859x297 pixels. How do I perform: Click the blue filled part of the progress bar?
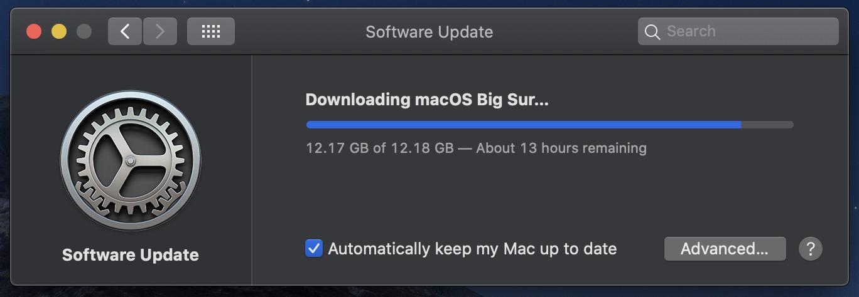(522, 125)
